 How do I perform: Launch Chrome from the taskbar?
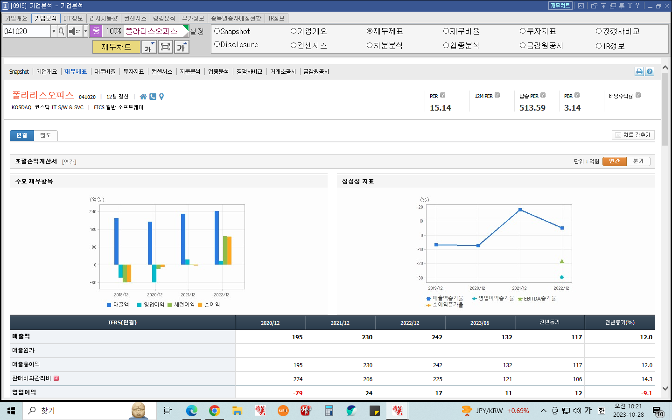[x=215, y=411]
